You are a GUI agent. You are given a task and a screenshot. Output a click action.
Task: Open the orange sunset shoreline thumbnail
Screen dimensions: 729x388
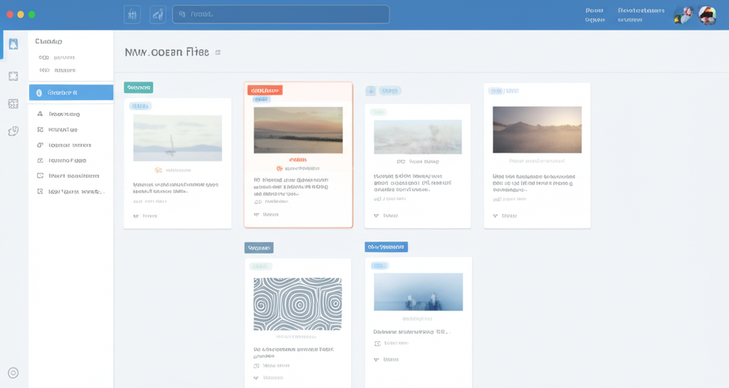point(298,130)
